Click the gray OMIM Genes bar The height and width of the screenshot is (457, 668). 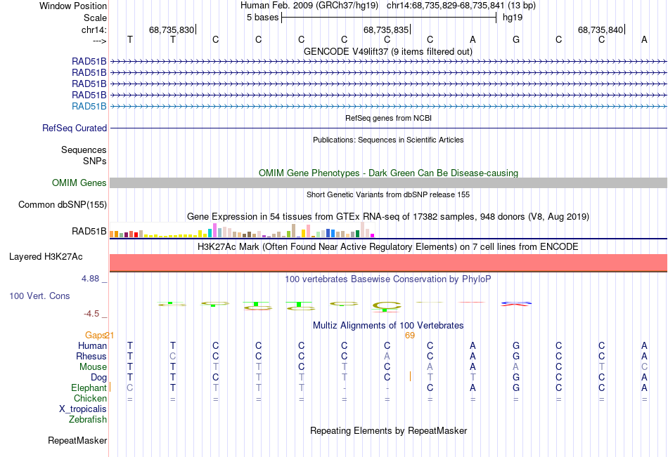[x=388, y=183]
